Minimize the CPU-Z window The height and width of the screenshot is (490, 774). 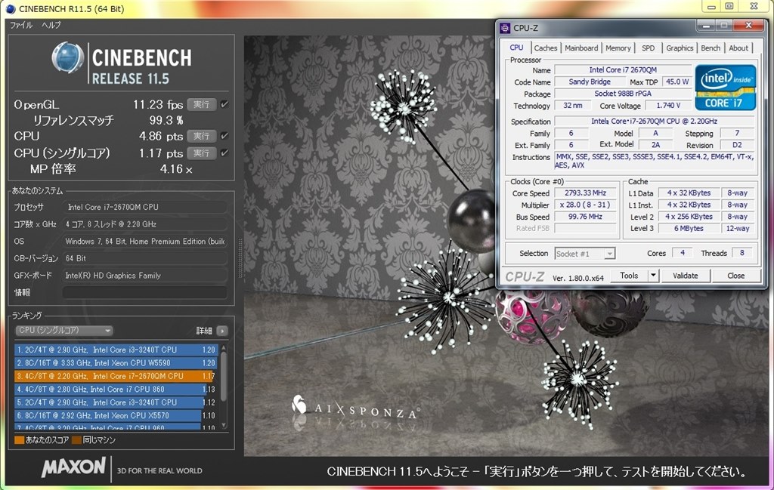pos(707,26)
